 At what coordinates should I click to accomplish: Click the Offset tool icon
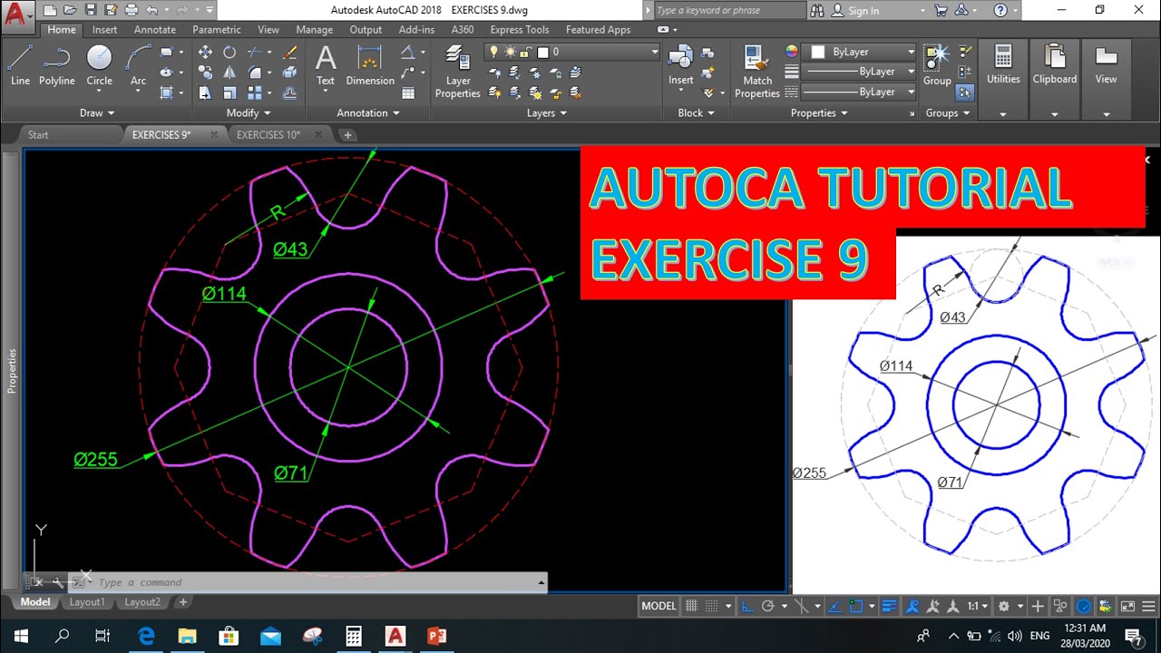(x=290, y=93)
